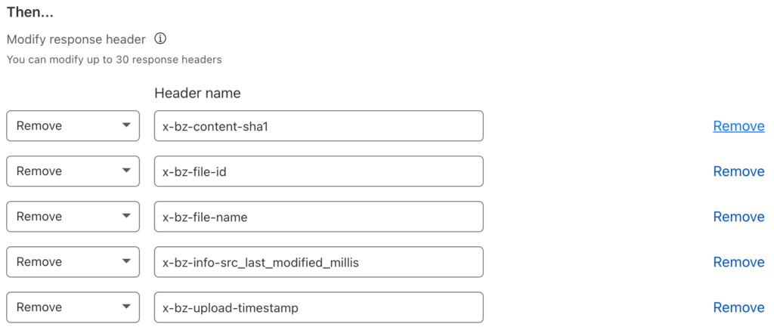Delete the x-bz-info-src_last_modified_millis row using Remove link
This screenshot has height=330, width=774.
[738, 262]
